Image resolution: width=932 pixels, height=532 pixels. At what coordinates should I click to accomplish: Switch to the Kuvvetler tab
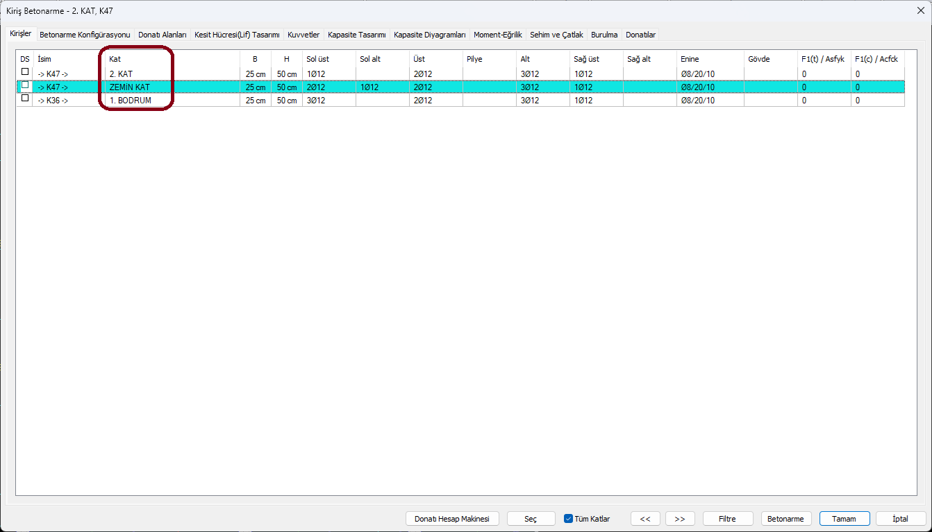pos(303,34)
